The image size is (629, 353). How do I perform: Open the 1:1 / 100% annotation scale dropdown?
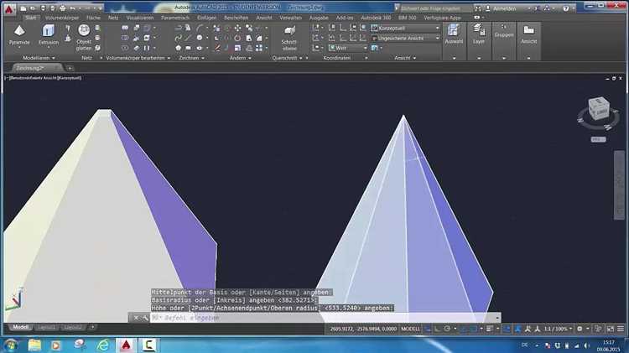558,329
